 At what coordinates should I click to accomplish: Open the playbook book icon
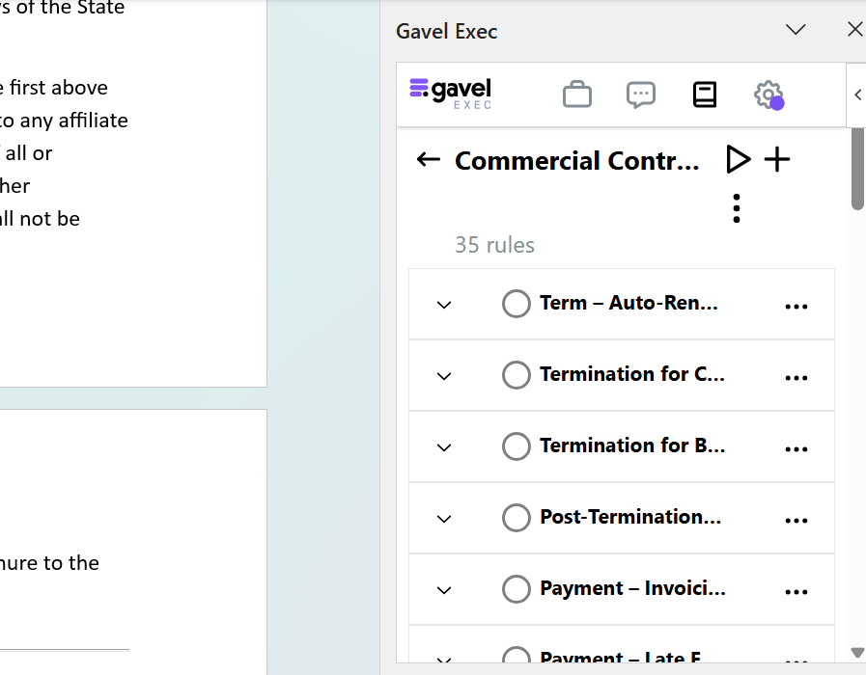pyautogui.click(x=705, y=94)
